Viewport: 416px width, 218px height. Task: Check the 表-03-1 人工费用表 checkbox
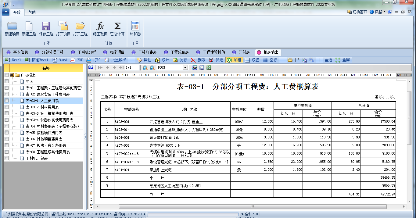pyautogui.click(x=6, y=101)
